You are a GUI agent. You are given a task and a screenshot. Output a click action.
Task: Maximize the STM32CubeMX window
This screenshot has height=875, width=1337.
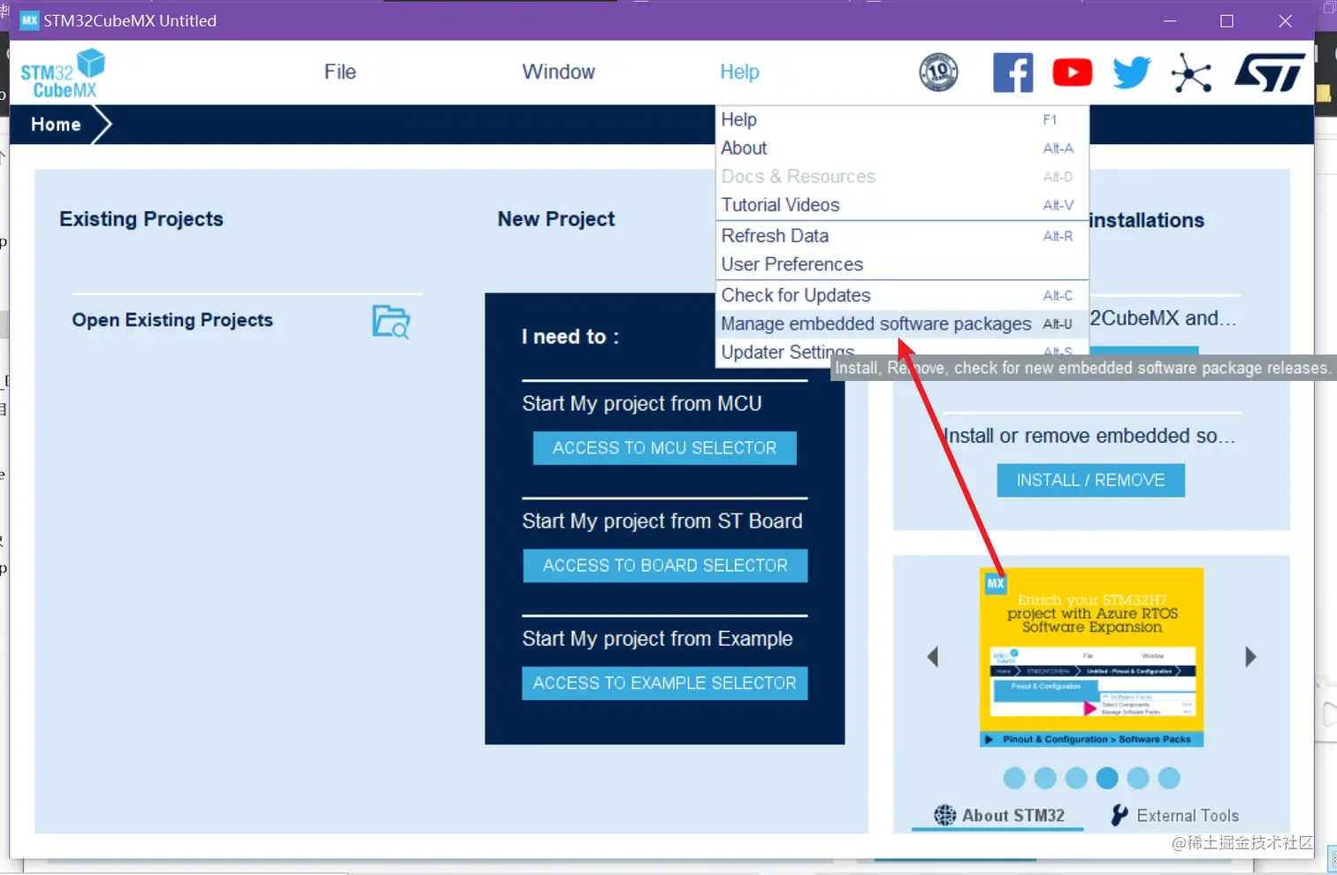click(1226, 20)
